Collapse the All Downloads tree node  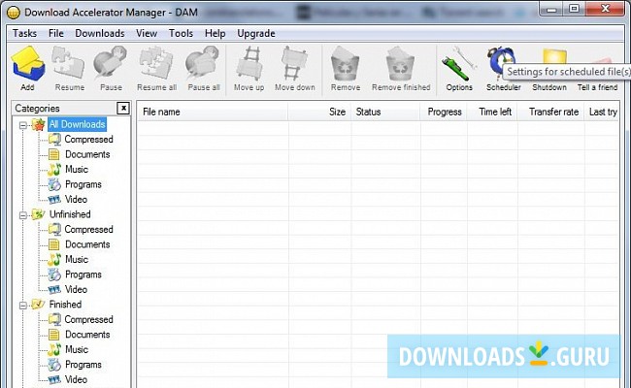tap(23, 125)
